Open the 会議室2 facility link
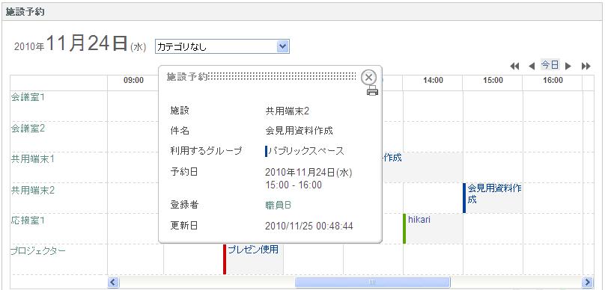The image size is (605, 290). 28,129
